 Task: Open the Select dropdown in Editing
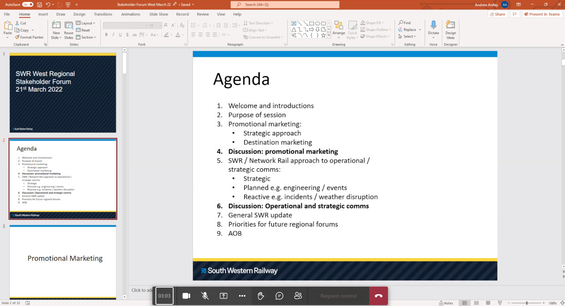click(x=408, y=36)
